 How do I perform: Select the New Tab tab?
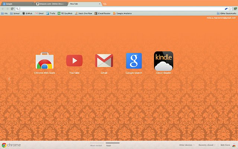tap(84, 4)
